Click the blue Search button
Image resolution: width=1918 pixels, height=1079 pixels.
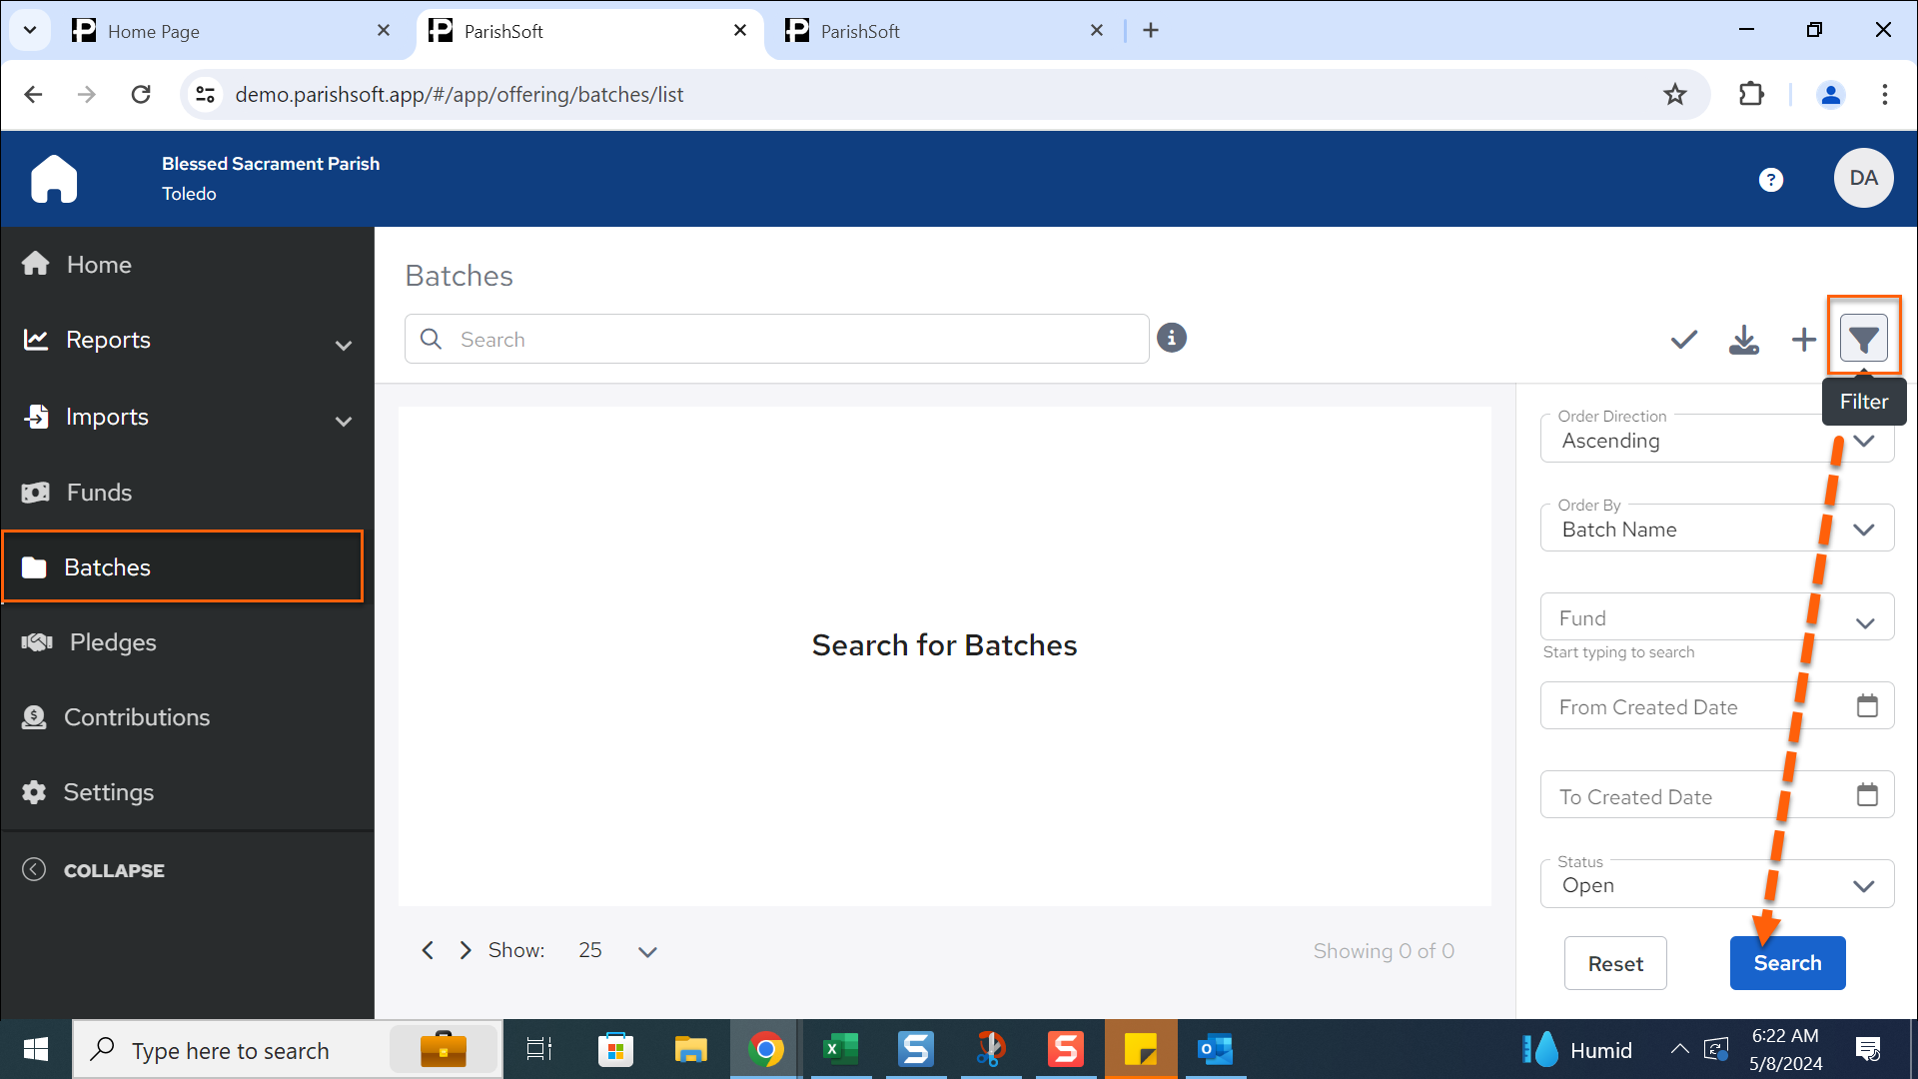pyautogui.click(x=1787, y=963)
